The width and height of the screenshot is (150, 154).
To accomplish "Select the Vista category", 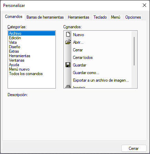I will tap(32, 42).
